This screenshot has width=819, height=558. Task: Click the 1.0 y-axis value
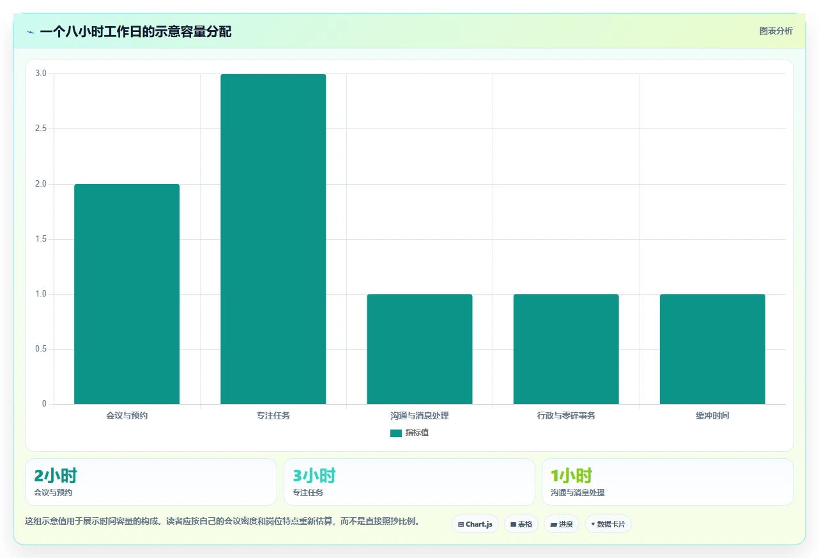tap(41, 294)
